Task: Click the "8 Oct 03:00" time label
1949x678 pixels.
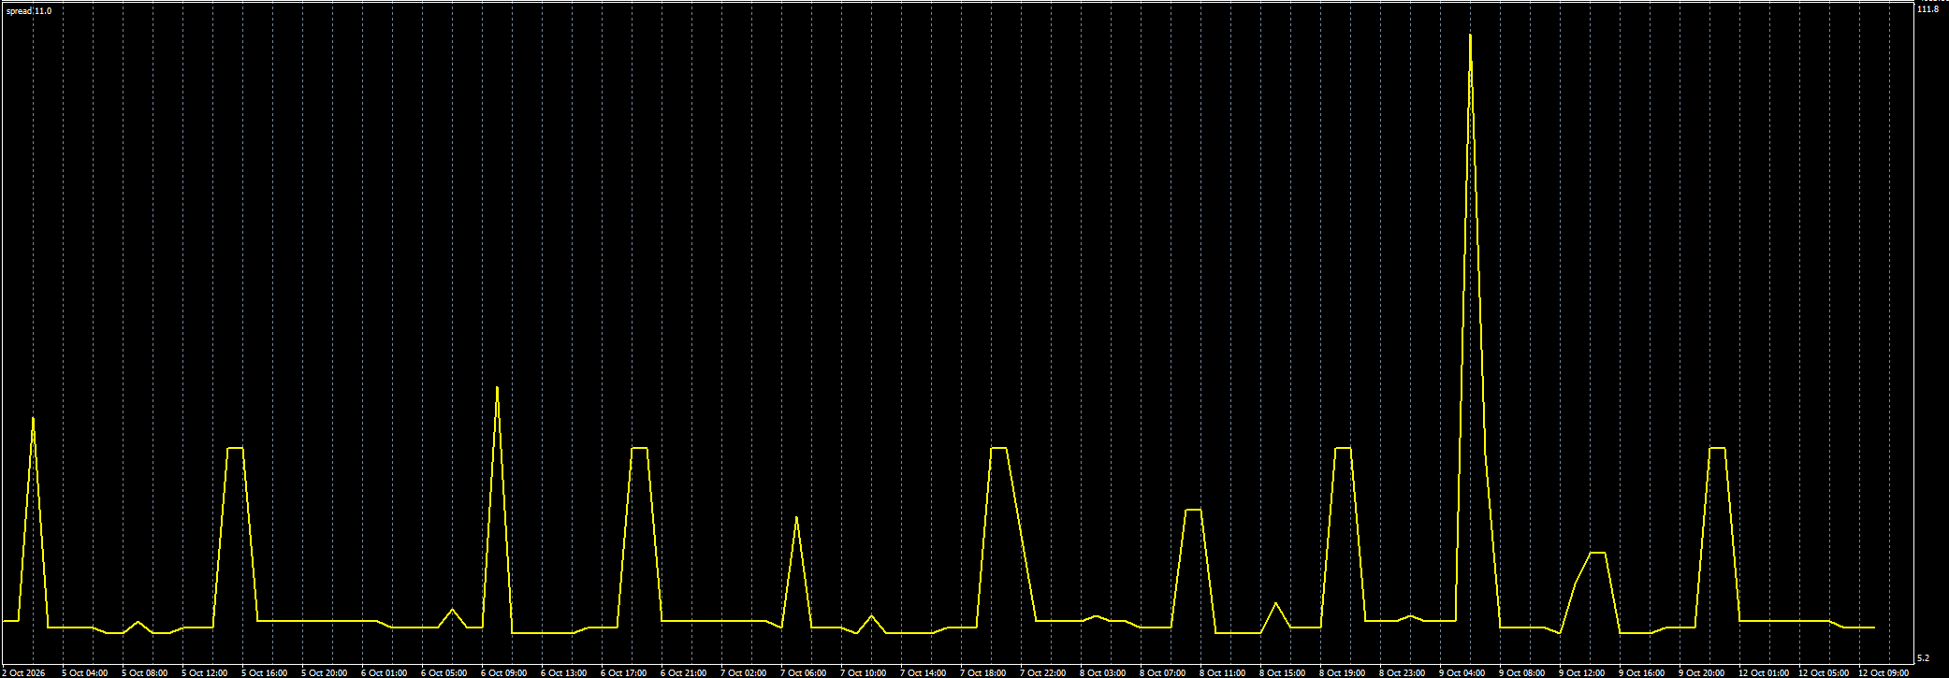Action: (1103, 672)
